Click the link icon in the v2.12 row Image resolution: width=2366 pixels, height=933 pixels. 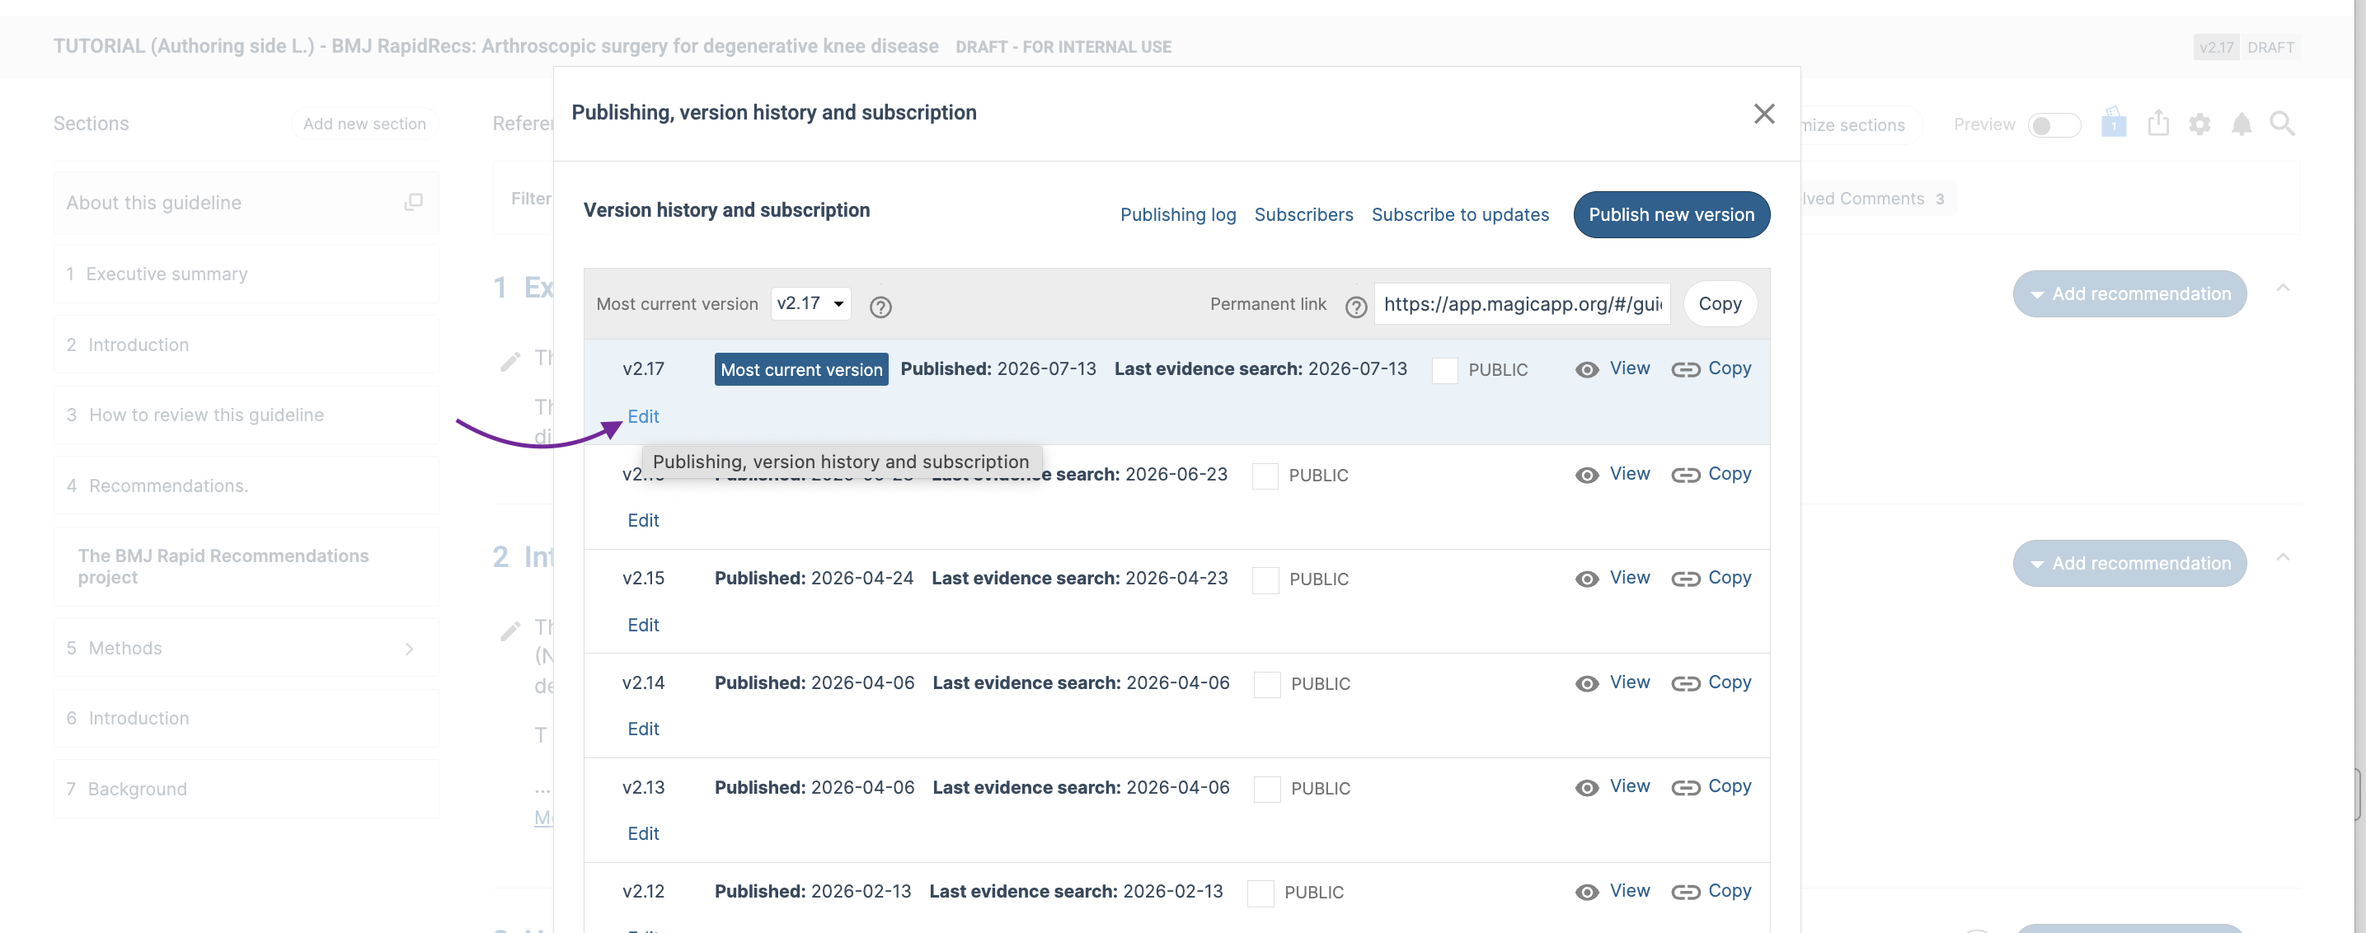pos(1685,893)
